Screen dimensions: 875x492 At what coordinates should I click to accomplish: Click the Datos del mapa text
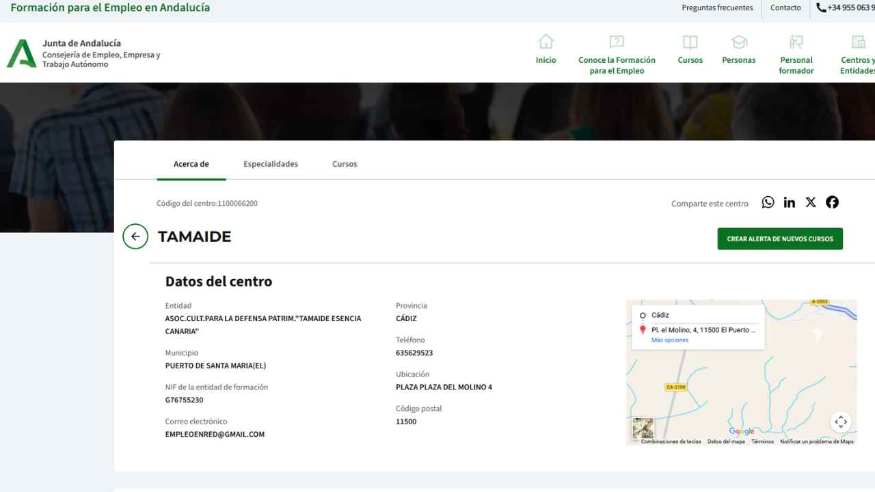click(x=726, y=441)
